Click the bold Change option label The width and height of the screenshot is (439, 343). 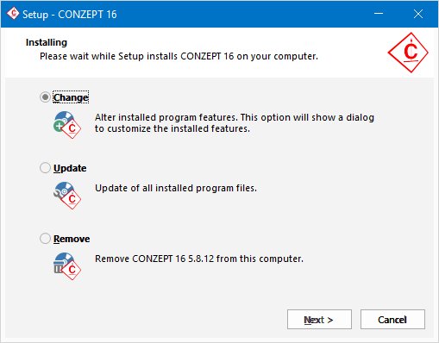71,97
